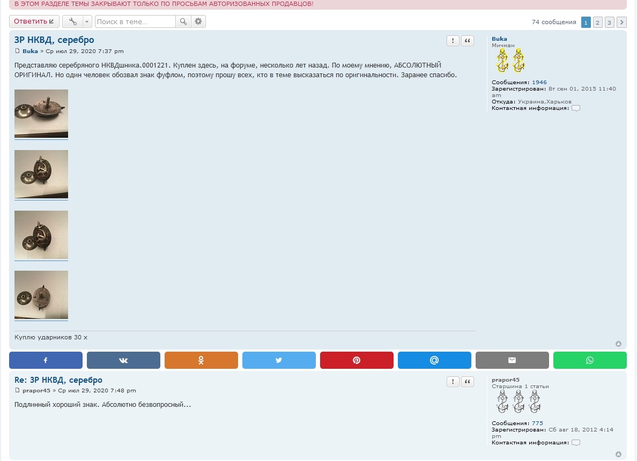This screenshot has height=461, width=637.
Task: Share the topic via VK button
Action: pyautogui.click(x=123, y=360)
